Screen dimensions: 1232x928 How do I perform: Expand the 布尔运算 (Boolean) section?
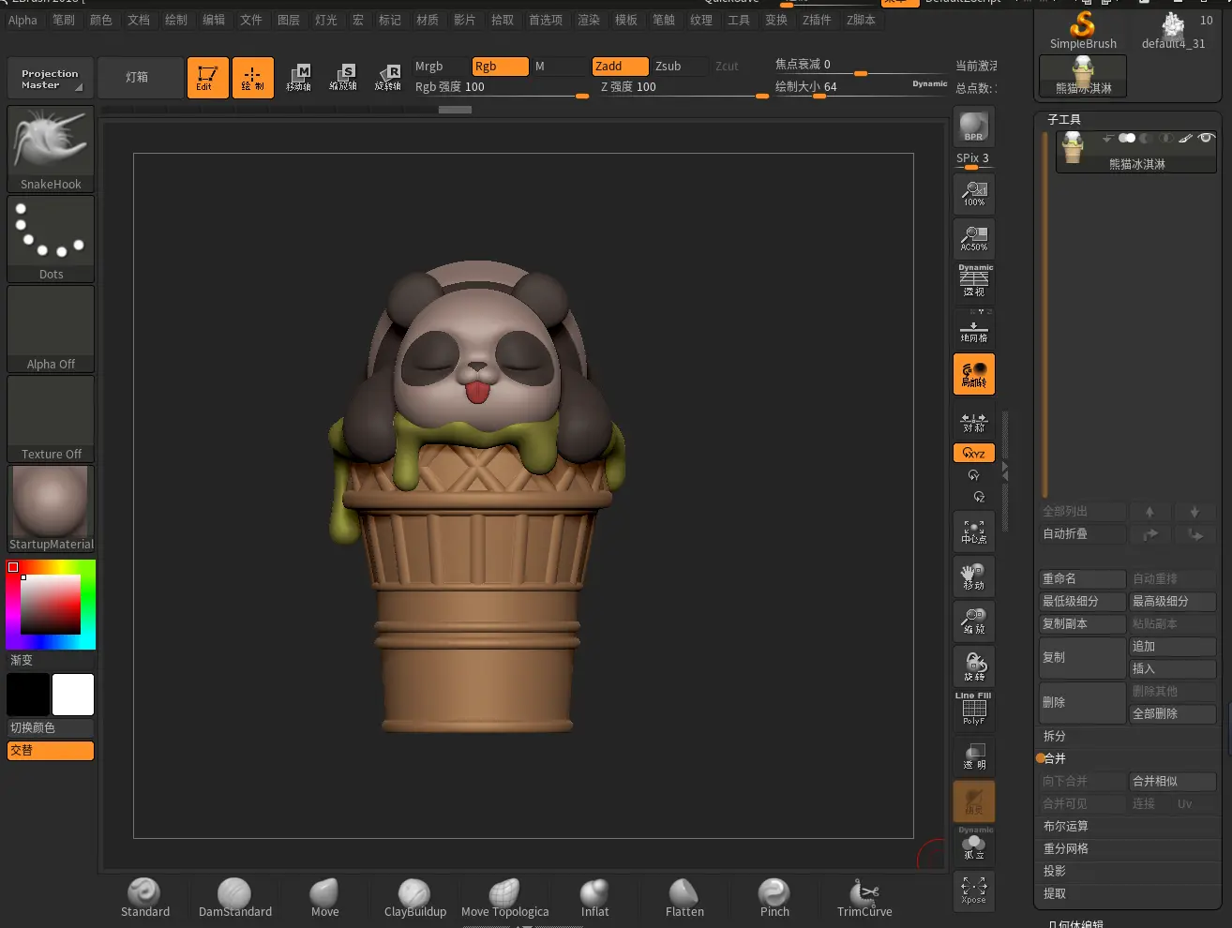[1065, 826]
